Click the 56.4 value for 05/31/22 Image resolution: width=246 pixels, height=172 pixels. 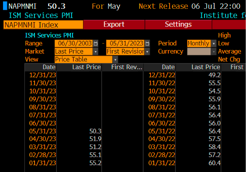(x=215, y=131)
